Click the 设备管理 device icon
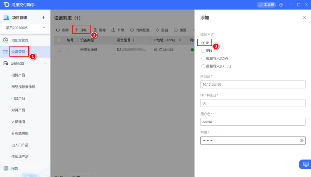This screenshot has width=311, height=177. click(6, 52)
